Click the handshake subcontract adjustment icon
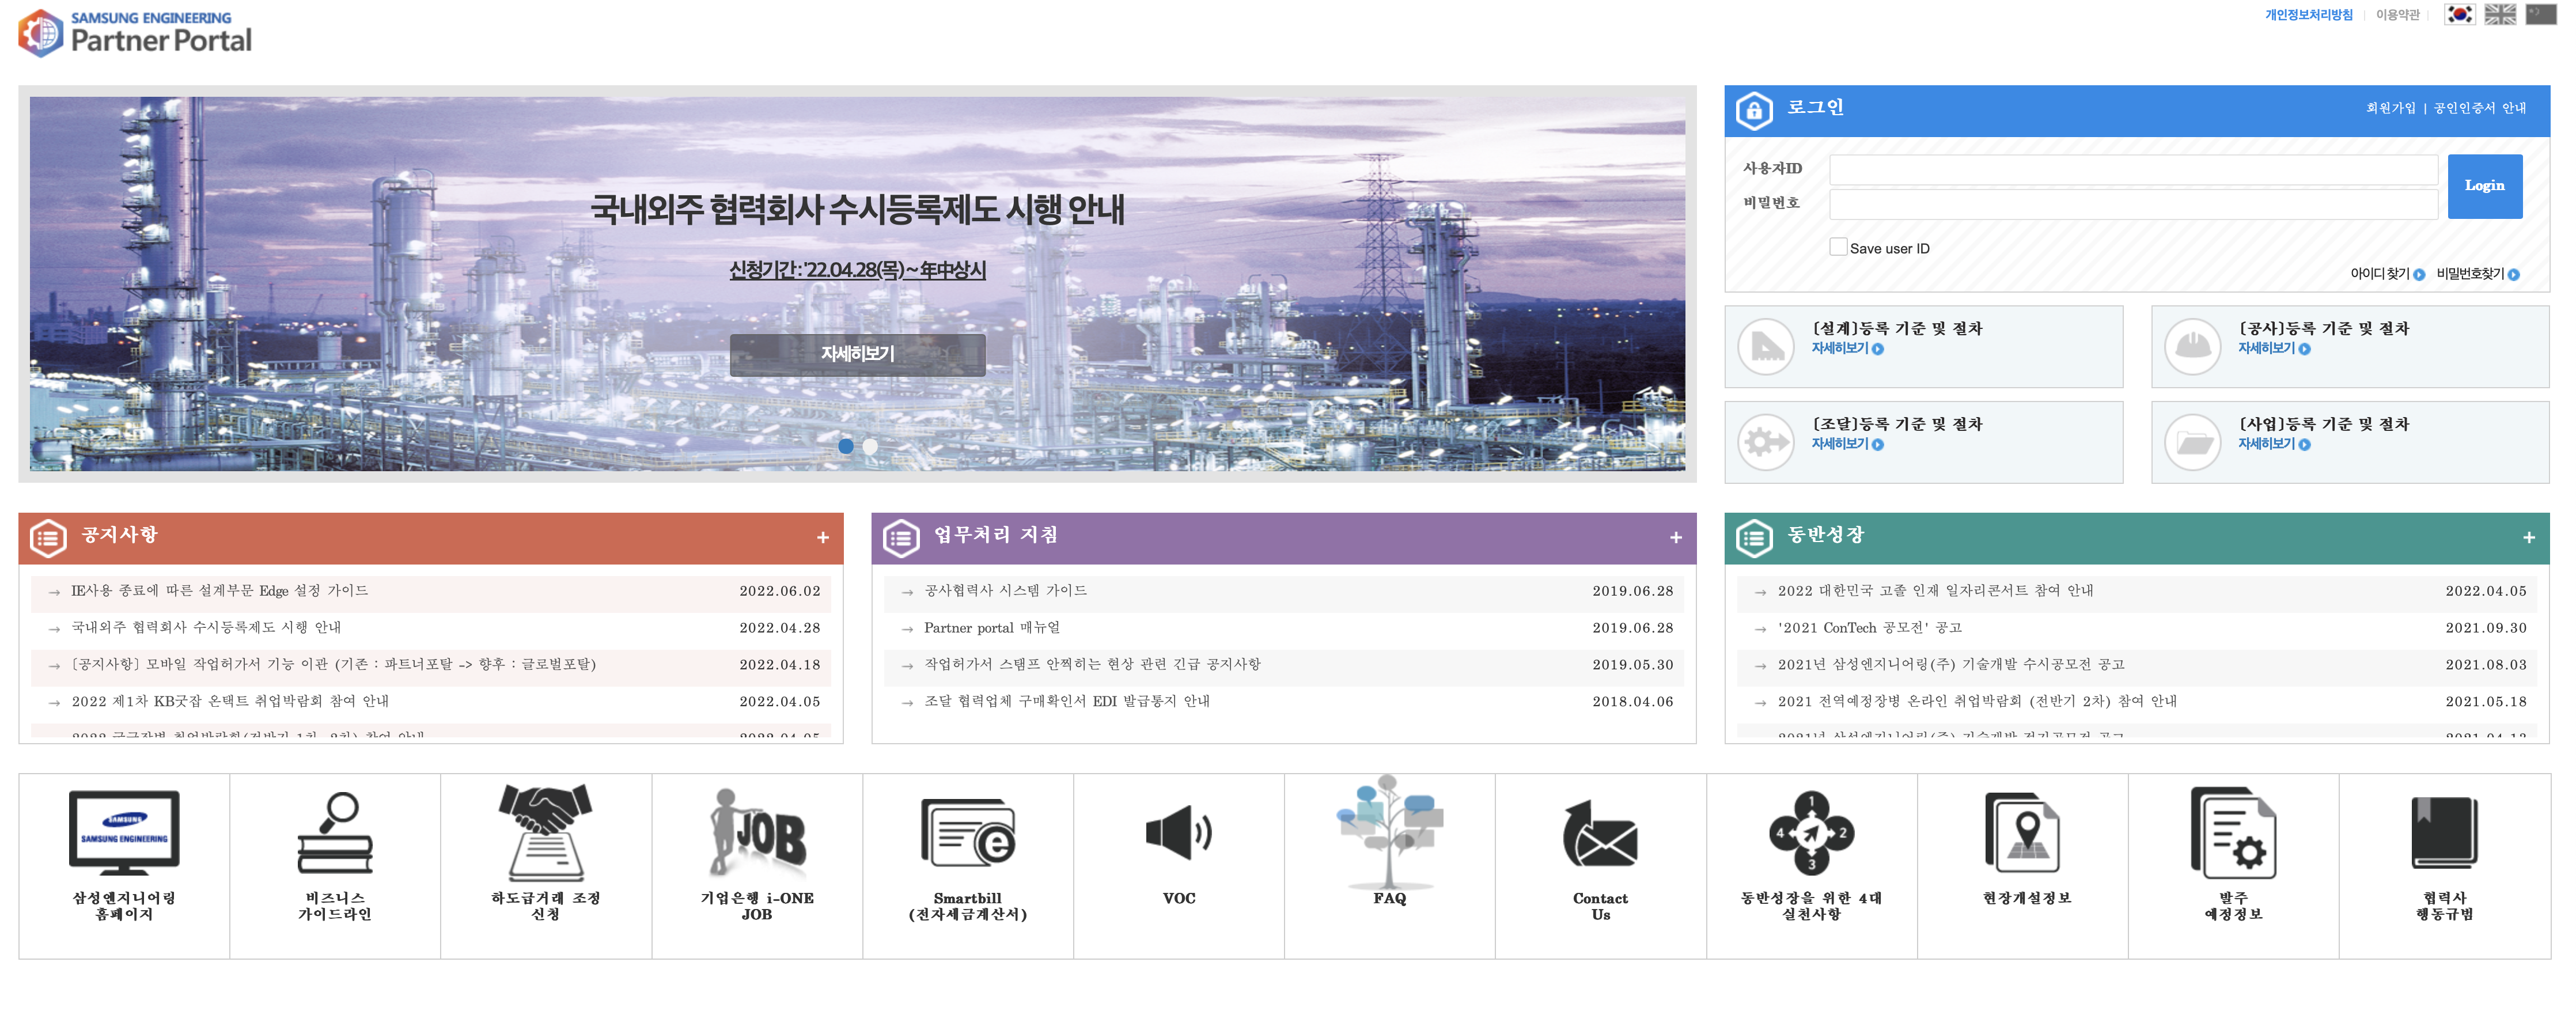 (545, 832)
